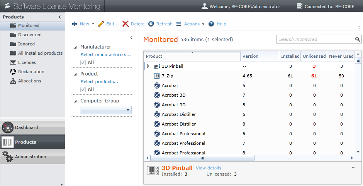
Task: Toggle the Product All checkbox
Action: (83, 89)
